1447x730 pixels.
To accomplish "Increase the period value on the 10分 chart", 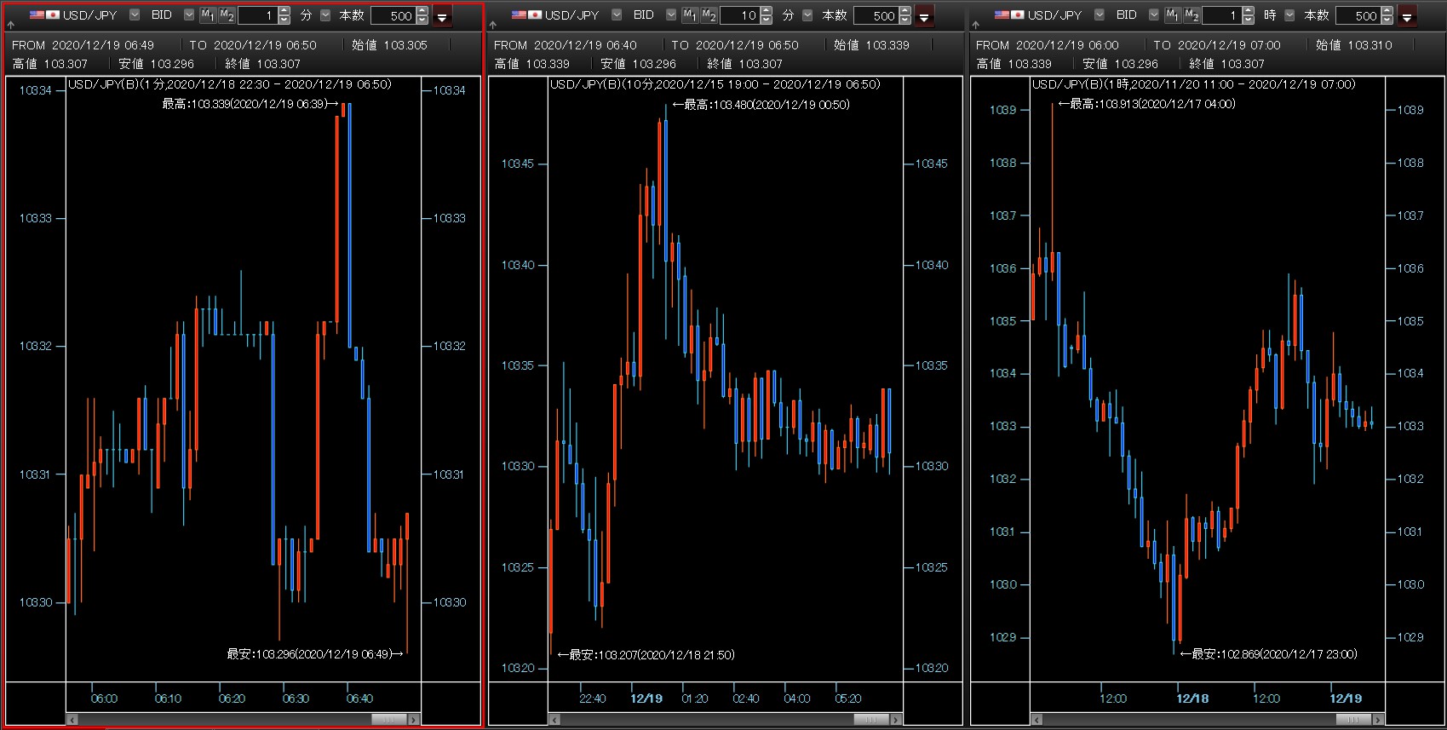I will pyautogui.click(x=767, y=11).
